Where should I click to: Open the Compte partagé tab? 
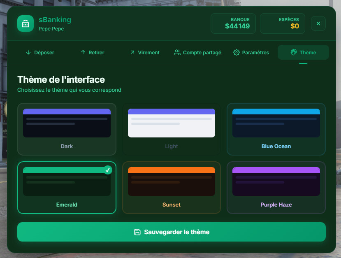197,52
